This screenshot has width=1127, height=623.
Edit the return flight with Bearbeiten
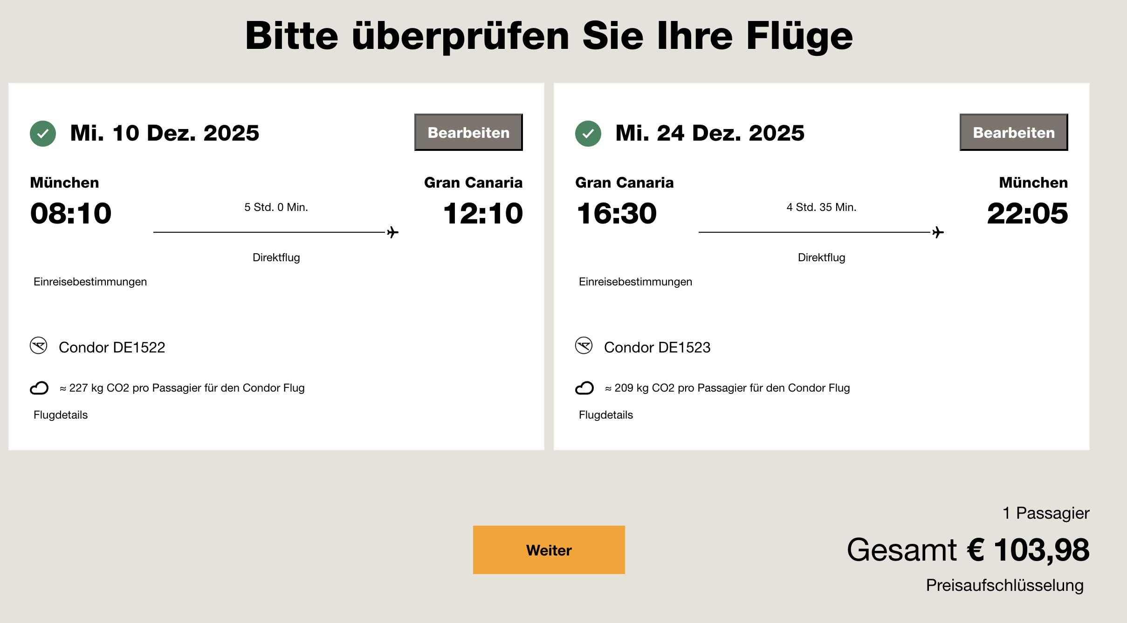[x=1014, y=133]
